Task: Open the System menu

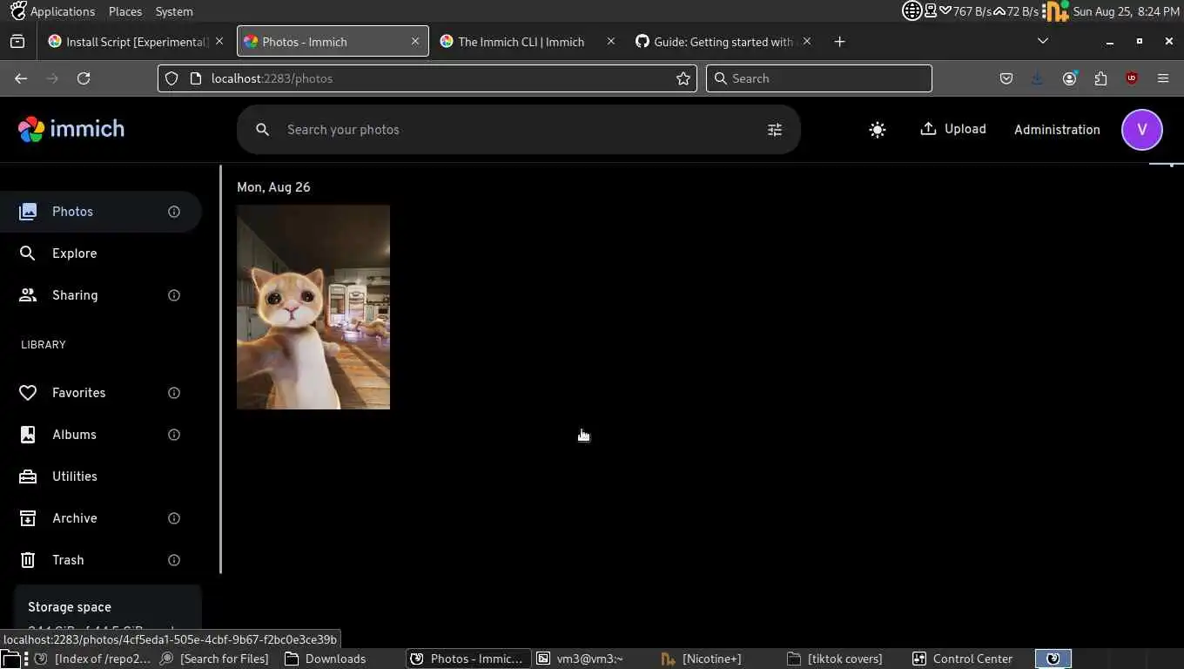Action: click(174, 11)
